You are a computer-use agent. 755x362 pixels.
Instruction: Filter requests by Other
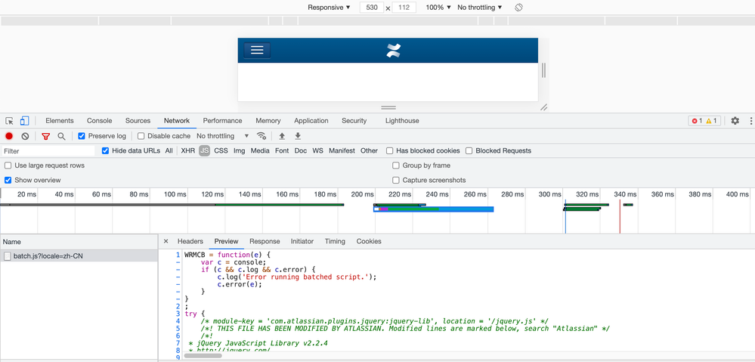(x=370, y=150)
